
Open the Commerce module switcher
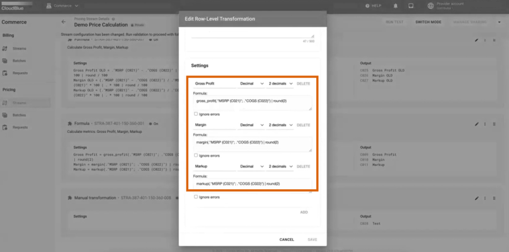tap(62, 6)
